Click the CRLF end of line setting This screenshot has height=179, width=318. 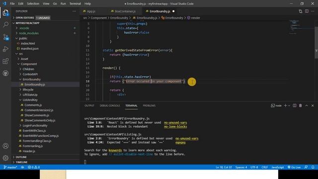[264, 167]
